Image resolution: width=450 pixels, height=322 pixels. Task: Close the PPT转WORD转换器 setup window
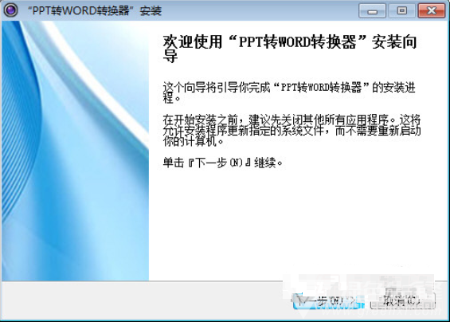[432, 11]
